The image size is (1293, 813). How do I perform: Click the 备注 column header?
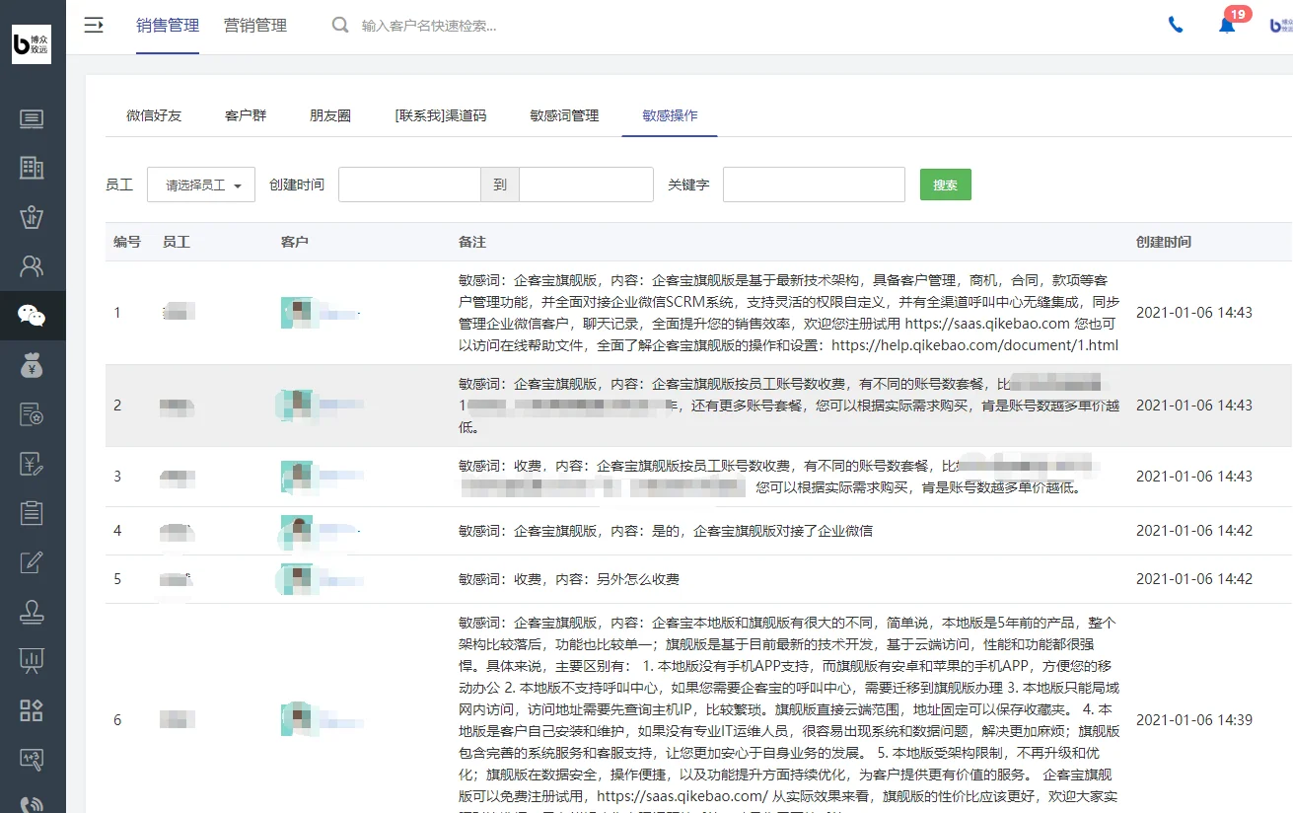[x=472, y=242]
